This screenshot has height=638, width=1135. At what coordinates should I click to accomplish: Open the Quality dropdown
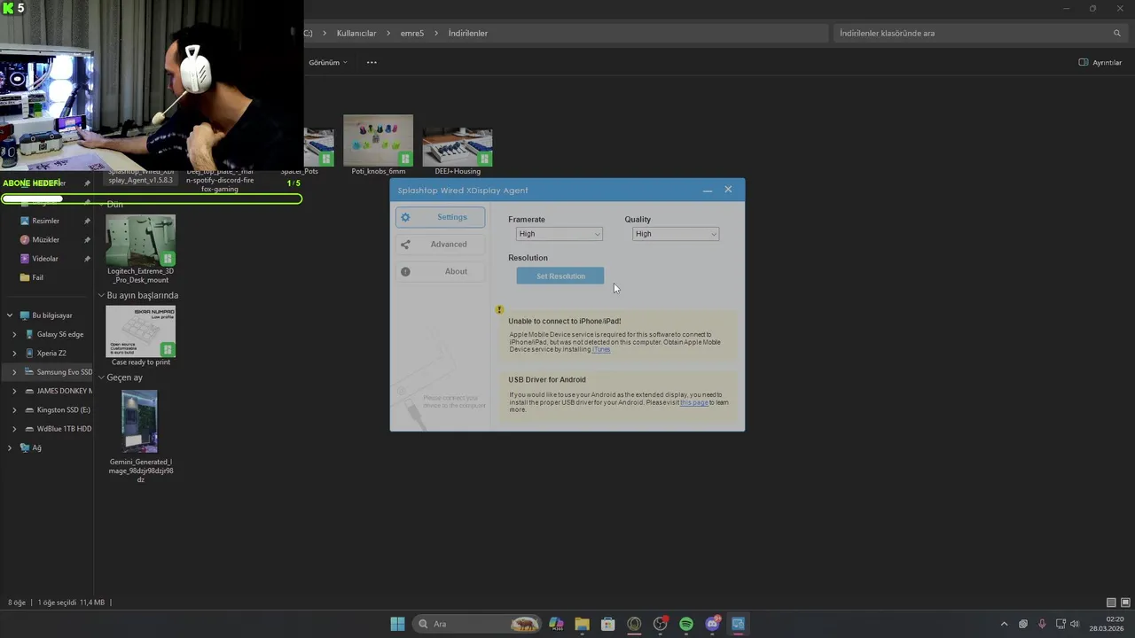675,234
